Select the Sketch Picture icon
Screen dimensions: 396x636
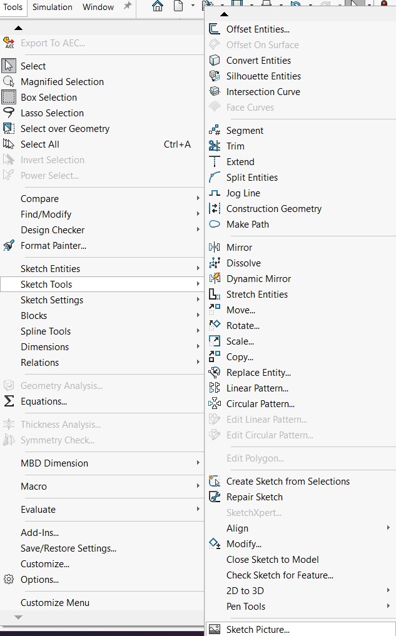pyautogui.click(x=216, y=630)
